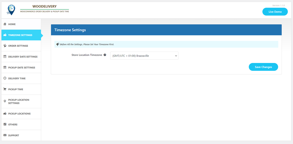The height and width of the screenshot is (144, 293).
Task: Click the Pickup Date Settings calendar icon
Action: coord(5,67)
